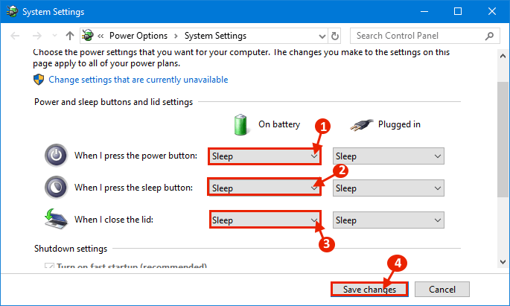Click the 'Shutdown settings' heading

[x=71, y=249]
